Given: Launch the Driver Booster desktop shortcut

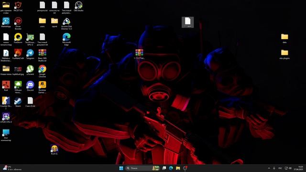Looking at the screenshot, I should pos(18,23).
